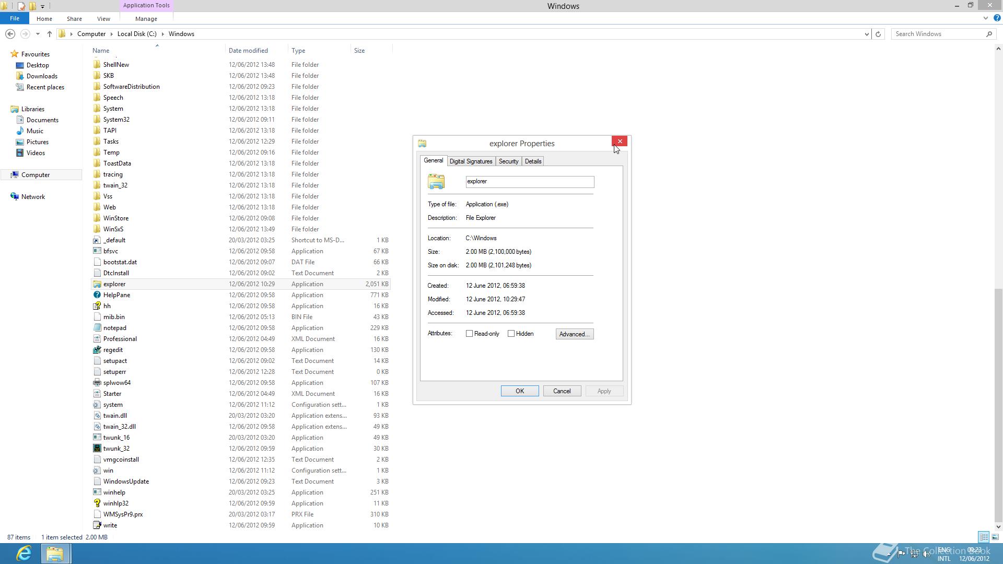
Task: Refresh the Windows folder view
Action: click(x=878, y=34)
